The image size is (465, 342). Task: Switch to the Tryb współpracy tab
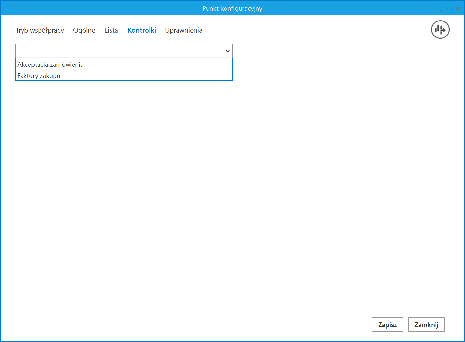click(40, 30)
